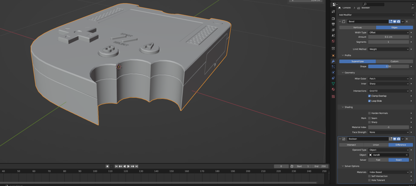Set boolean operation to Union
416x186 pixels.
(x=376, y=145)
